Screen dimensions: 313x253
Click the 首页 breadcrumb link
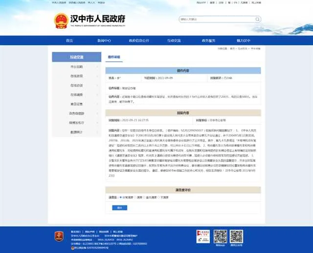pos(232,48)
